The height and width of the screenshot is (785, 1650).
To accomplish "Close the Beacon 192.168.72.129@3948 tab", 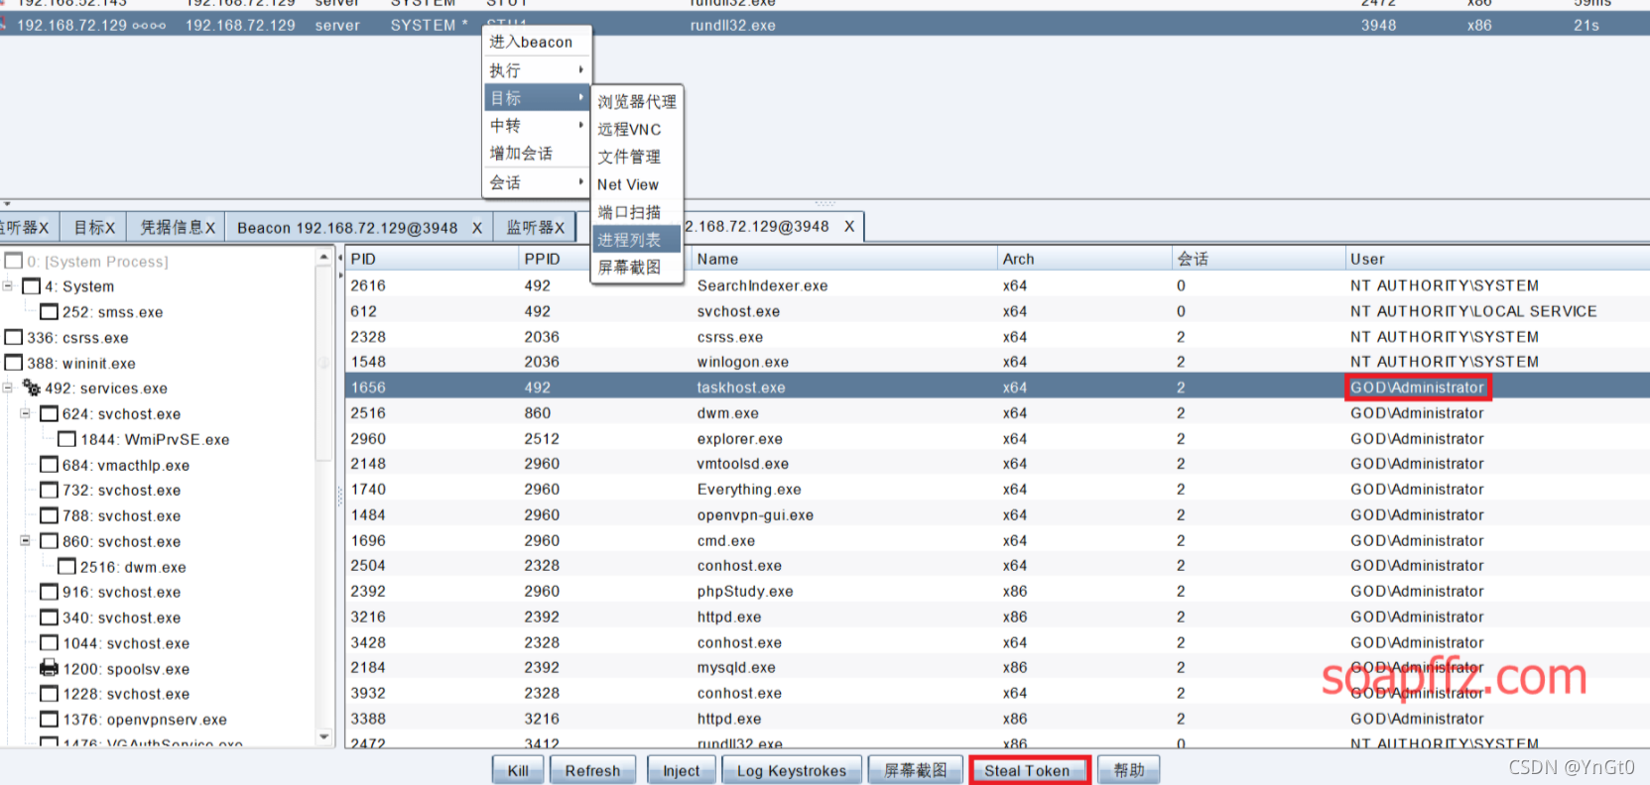I will point(477,228).
